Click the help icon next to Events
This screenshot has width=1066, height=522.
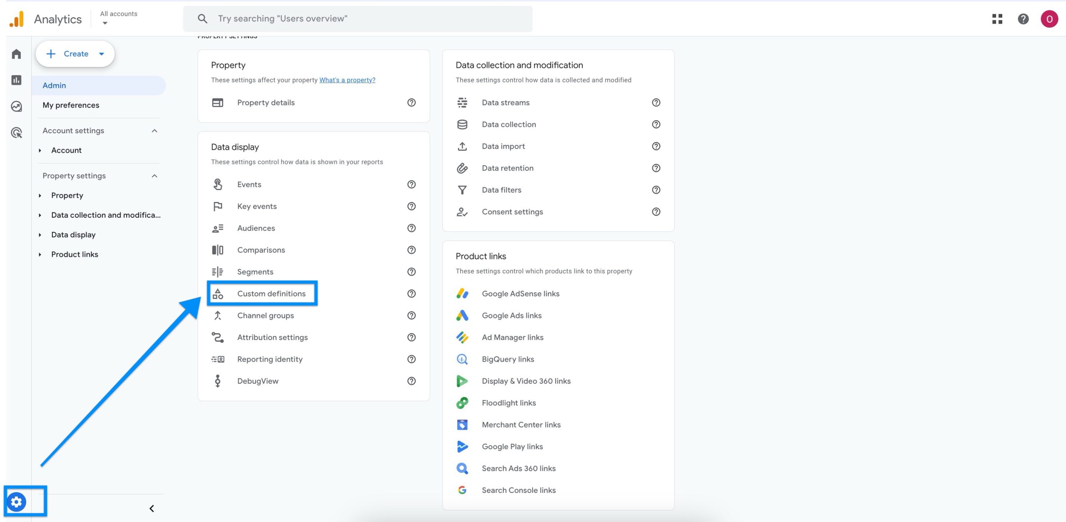click(x=411, y=184)
